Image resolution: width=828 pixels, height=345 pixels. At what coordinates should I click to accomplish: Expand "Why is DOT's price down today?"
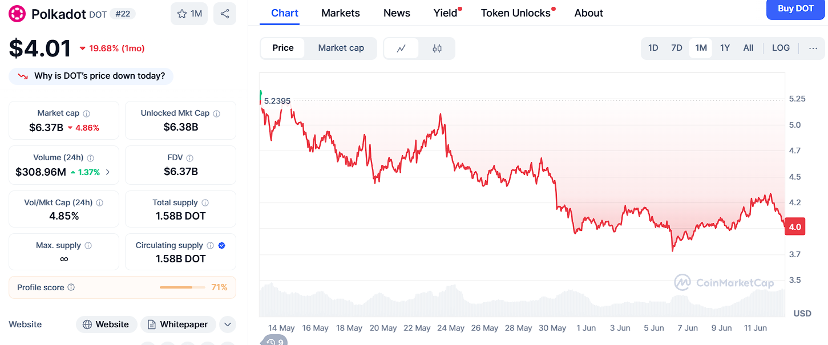91,76
